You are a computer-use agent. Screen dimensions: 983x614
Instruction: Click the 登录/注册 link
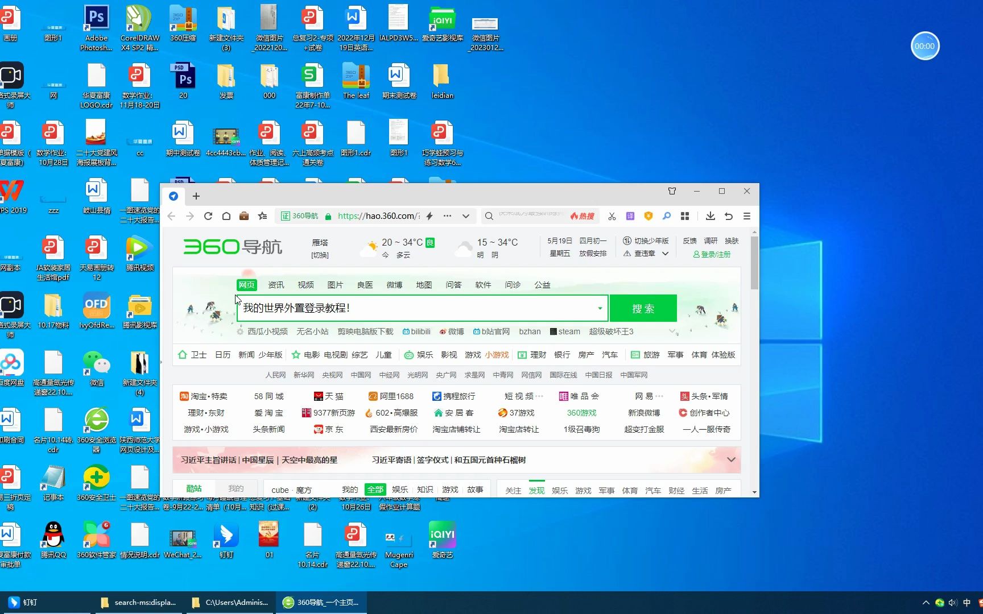coord(712,254)
